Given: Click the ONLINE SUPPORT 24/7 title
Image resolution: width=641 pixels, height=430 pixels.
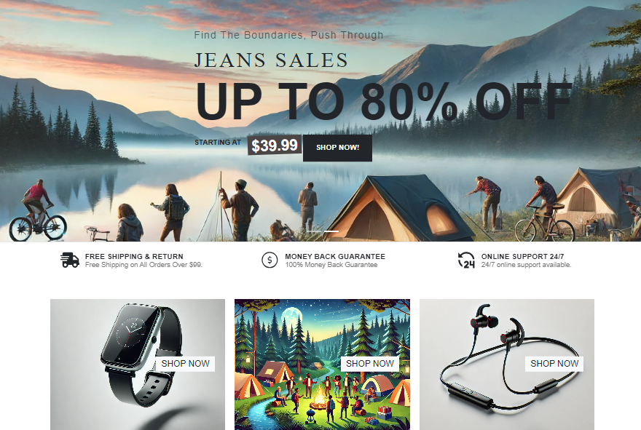Looking at the screenshot, I should coord(522,256).
